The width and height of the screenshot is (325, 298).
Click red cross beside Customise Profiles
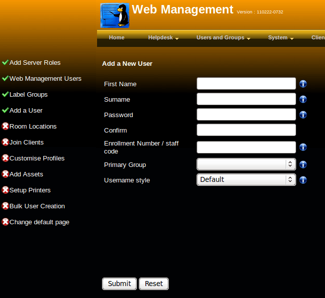(5, 158)
